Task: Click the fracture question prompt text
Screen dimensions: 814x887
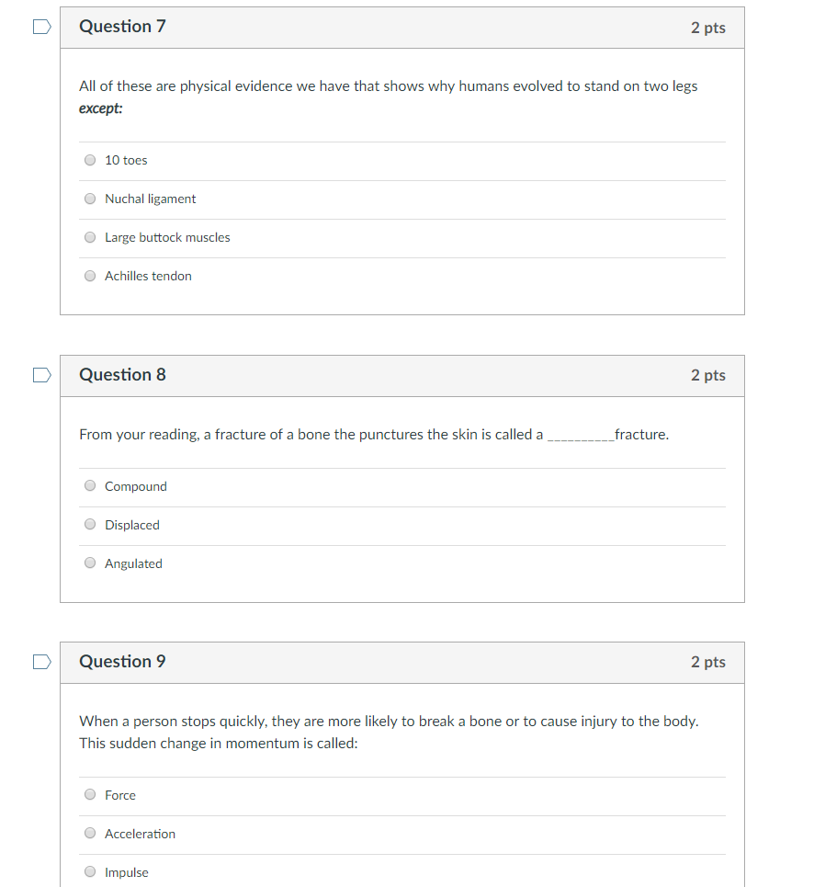Action: pos(374,435)
